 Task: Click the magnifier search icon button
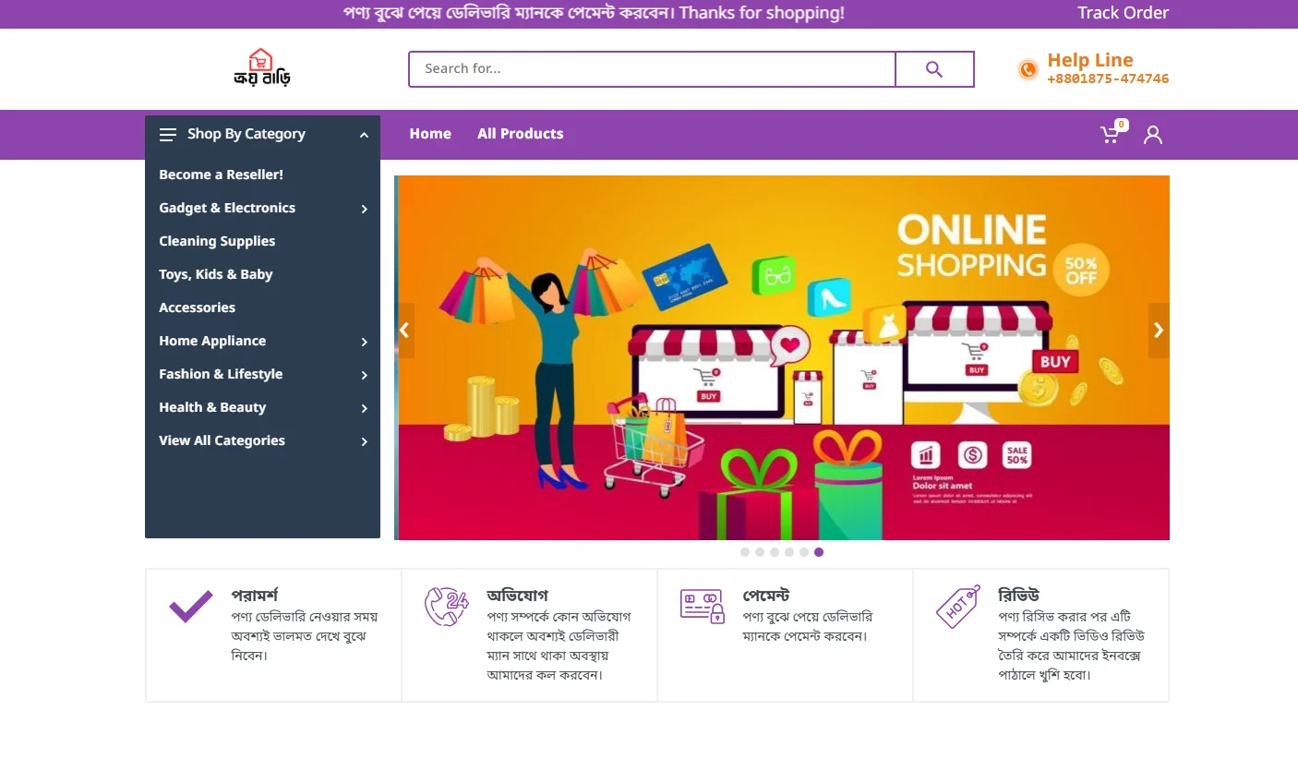(x=934, y=69)
